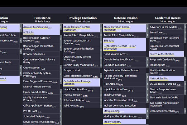Expand Valid Accounts sub-techniques handle

(x=101, y=106)
